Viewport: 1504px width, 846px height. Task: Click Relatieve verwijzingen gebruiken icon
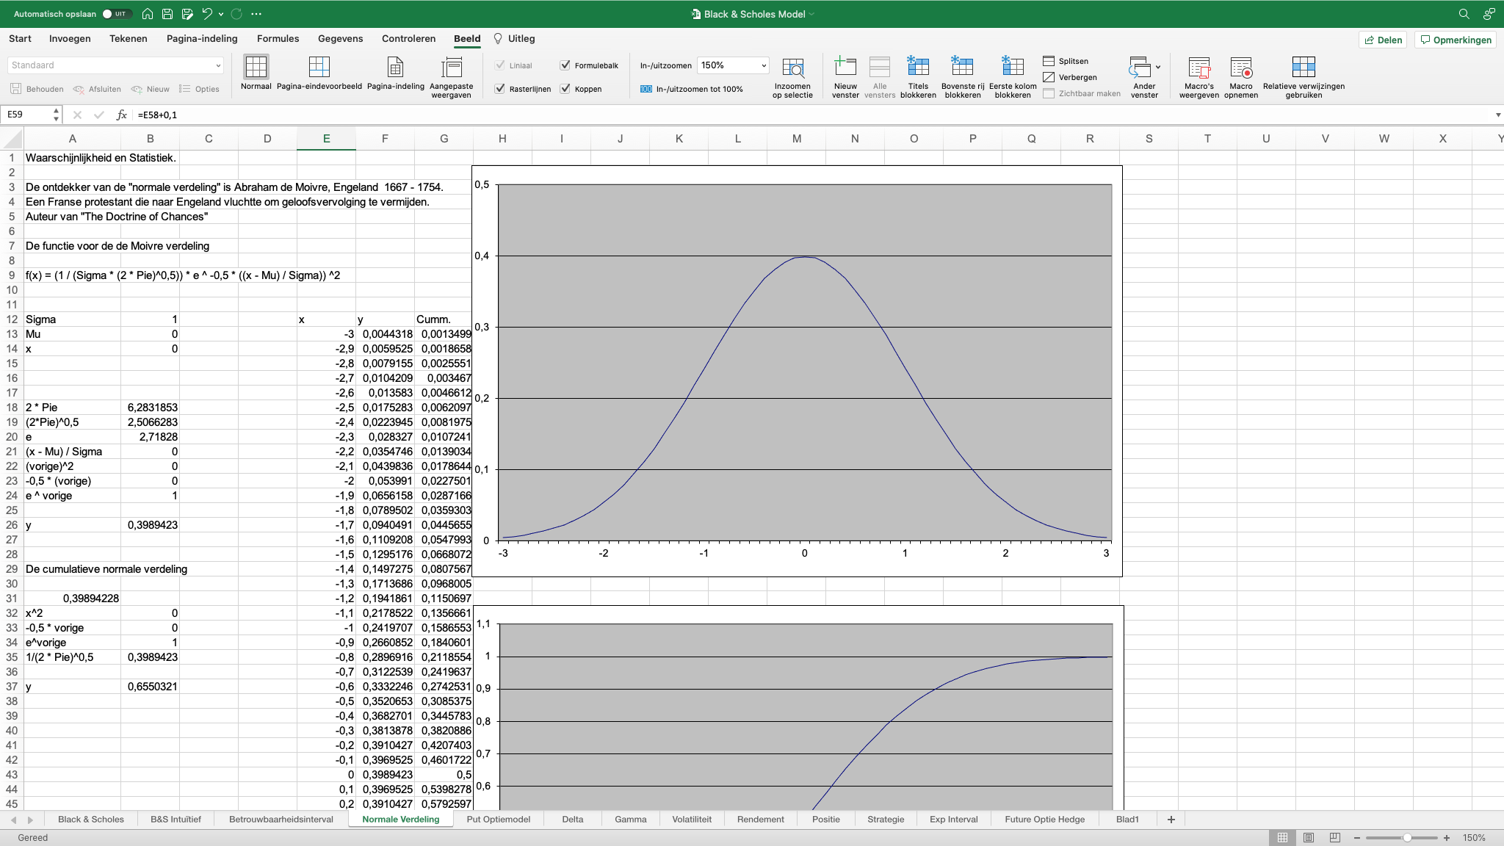tap(1304, 68)
